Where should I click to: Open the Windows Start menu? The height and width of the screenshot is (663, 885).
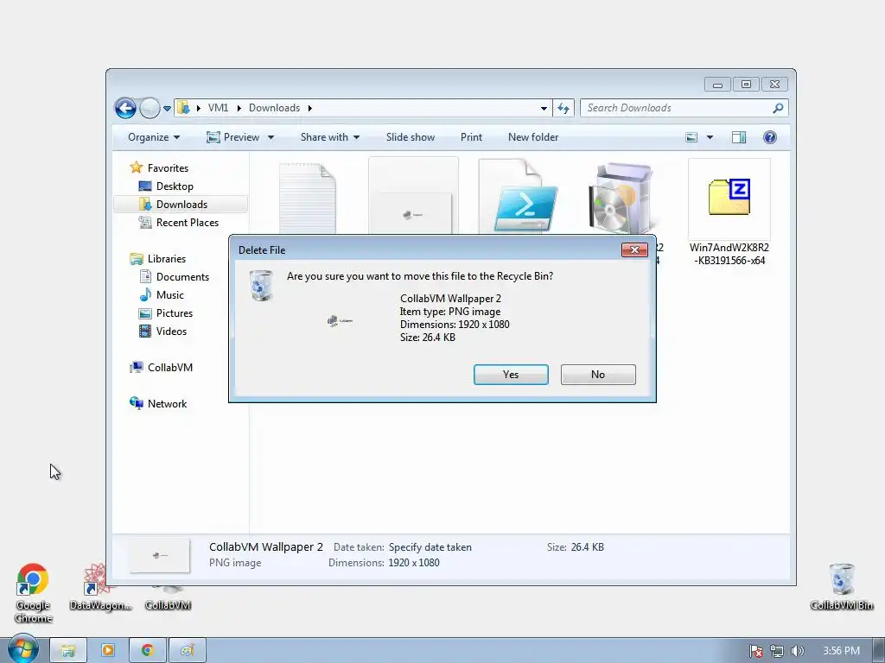22,649
